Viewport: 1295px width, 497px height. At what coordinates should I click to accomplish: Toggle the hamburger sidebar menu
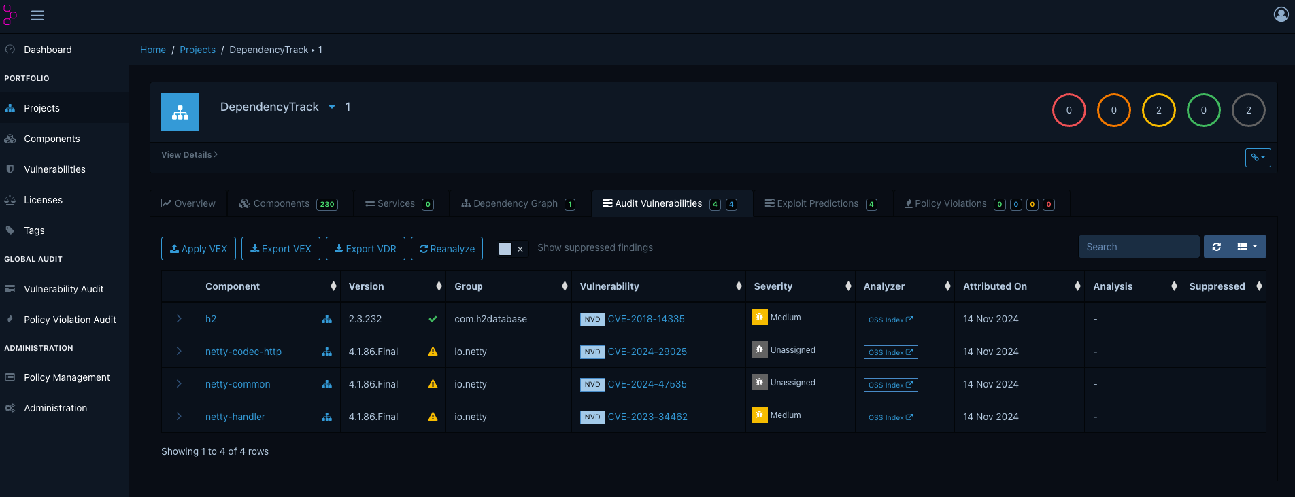[x=37, y=15]
